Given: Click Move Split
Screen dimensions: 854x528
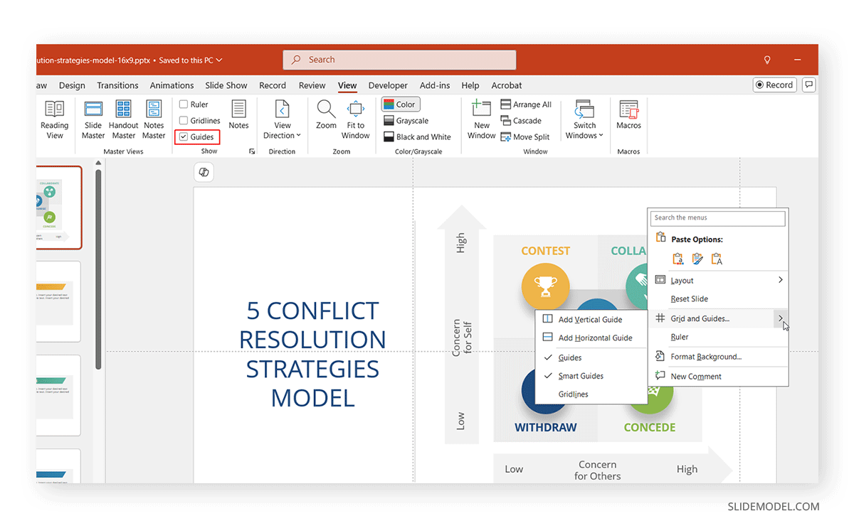Looking at the screenshot, I should click(525, 137).
